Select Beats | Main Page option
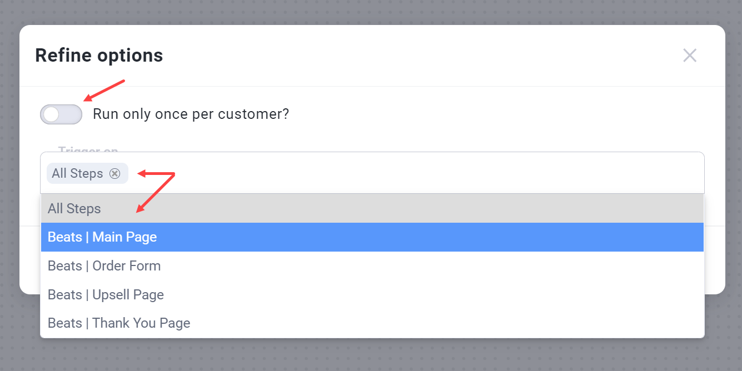 click(102, 237)
